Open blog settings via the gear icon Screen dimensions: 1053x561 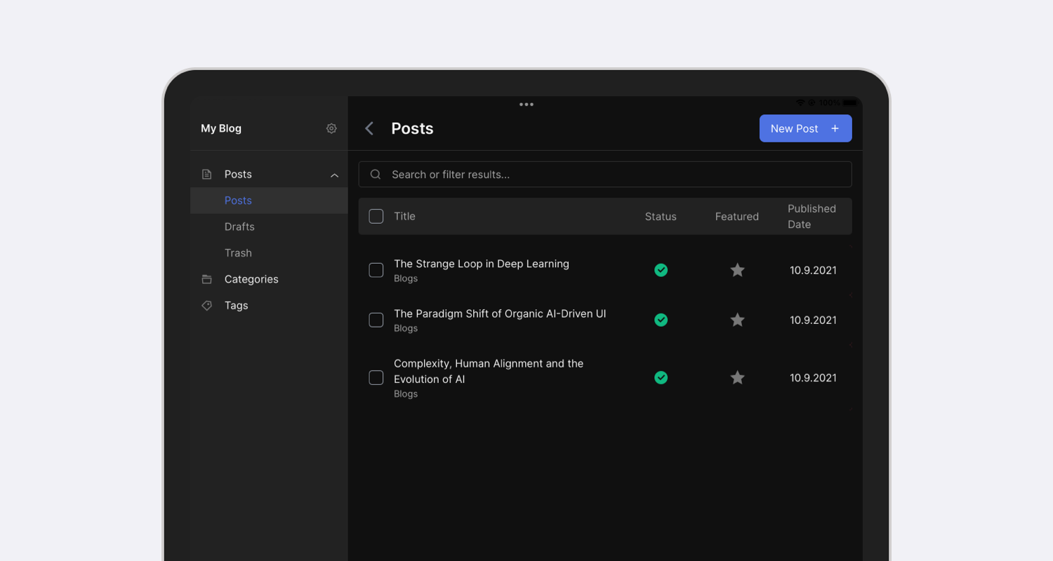tap(331, 128)
